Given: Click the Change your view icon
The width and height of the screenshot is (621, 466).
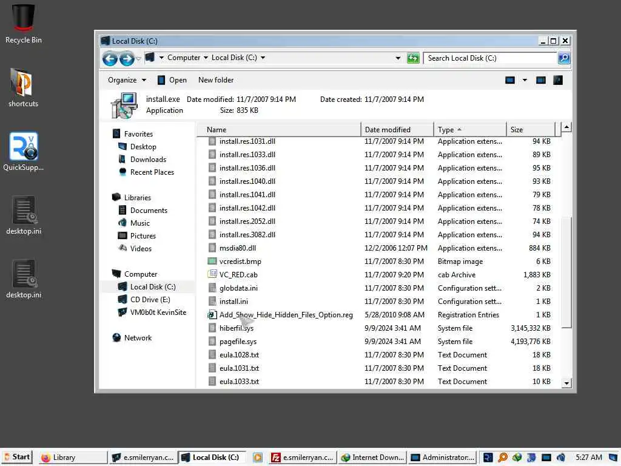Looking at the screenshot, I should 509,81.
